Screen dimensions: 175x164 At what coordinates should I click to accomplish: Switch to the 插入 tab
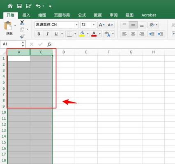coord(26,15)
